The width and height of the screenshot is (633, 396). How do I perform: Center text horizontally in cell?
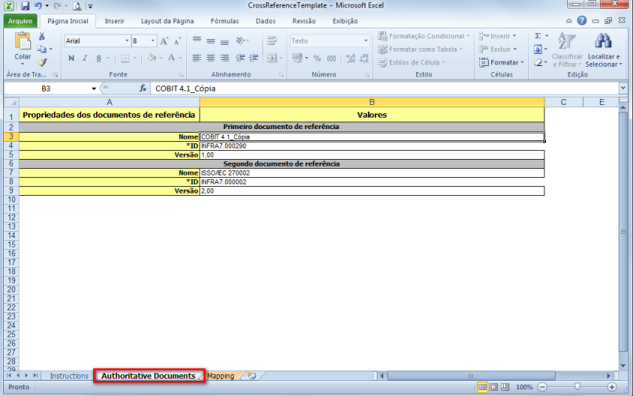pos(211,58)
